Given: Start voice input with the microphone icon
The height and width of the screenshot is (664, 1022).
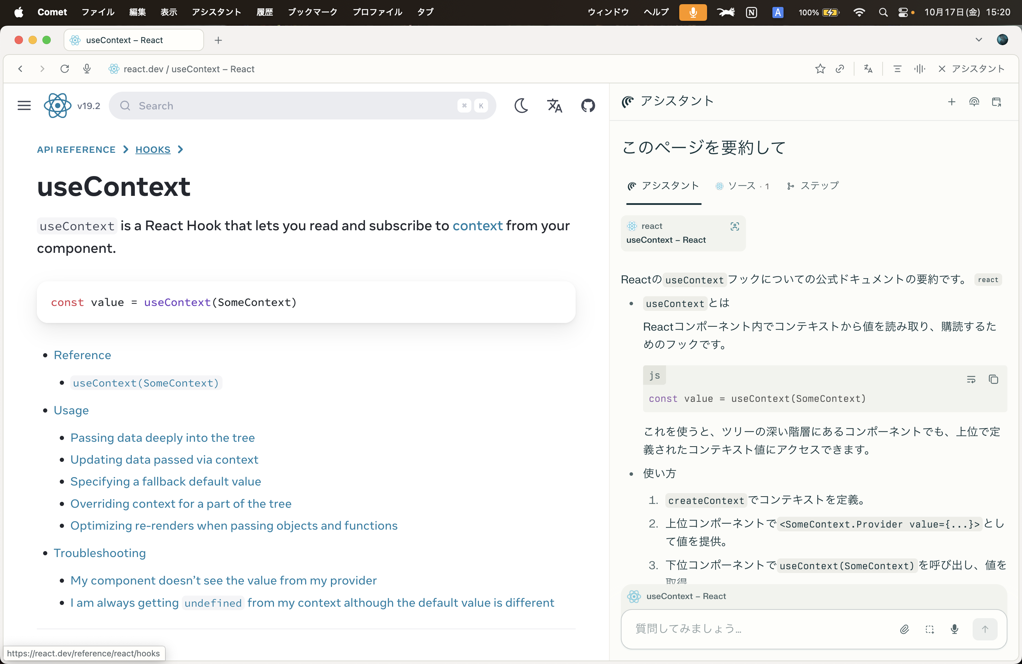Looking at the screenshot, I should (x=954, y=629).
